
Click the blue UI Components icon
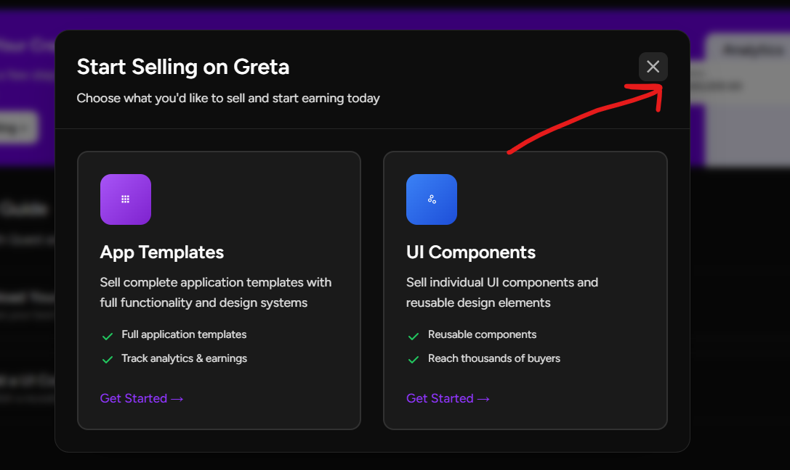point(431,199)
